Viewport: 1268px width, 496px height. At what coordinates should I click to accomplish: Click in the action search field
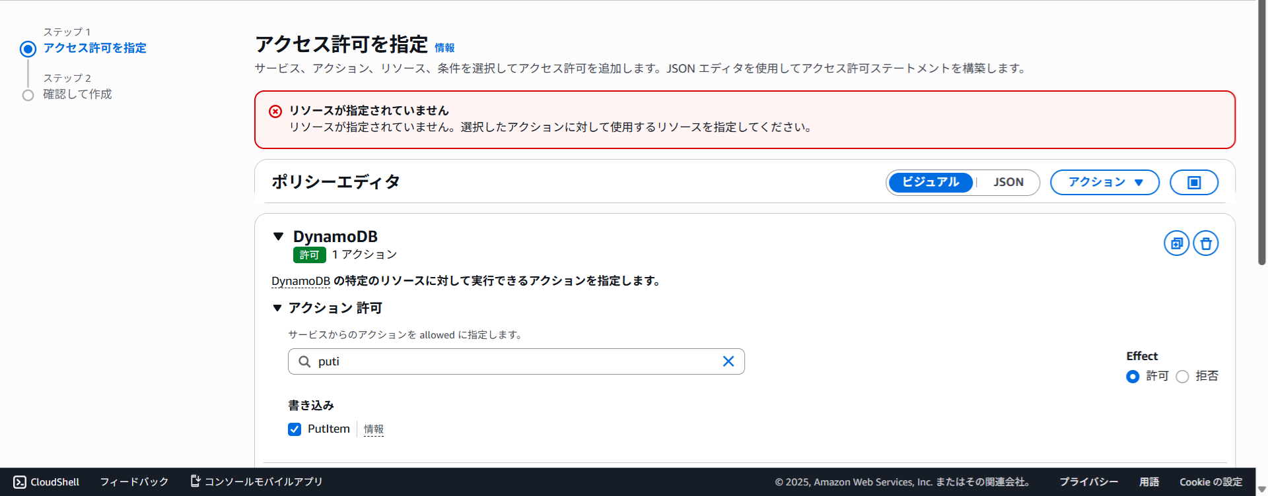pos(515,361)
